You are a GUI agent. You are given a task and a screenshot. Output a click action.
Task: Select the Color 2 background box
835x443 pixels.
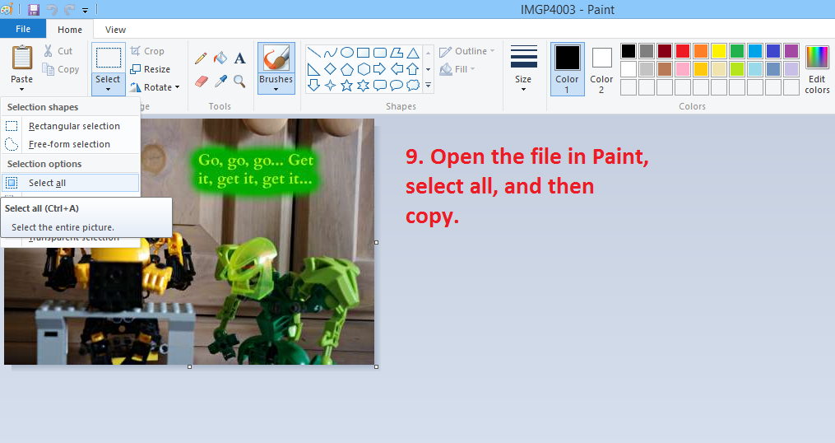click(601, 69)
